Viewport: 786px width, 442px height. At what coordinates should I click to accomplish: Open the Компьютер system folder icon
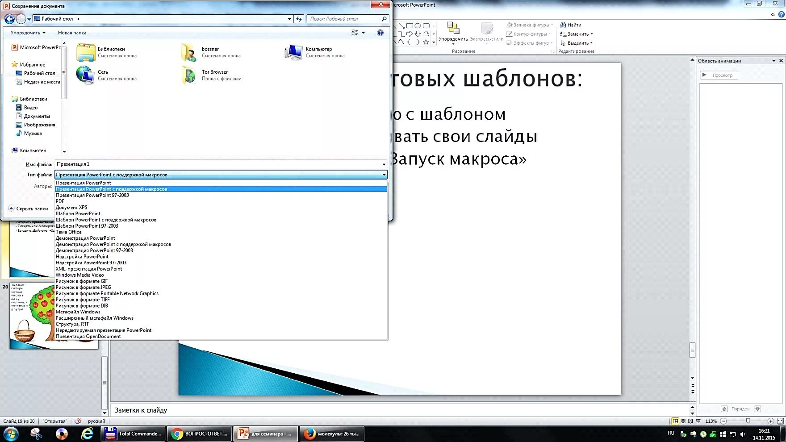click(293, 52)
